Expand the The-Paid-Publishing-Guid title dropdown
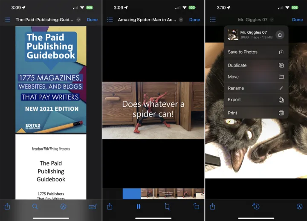307x221 pixels. point(78,20)
